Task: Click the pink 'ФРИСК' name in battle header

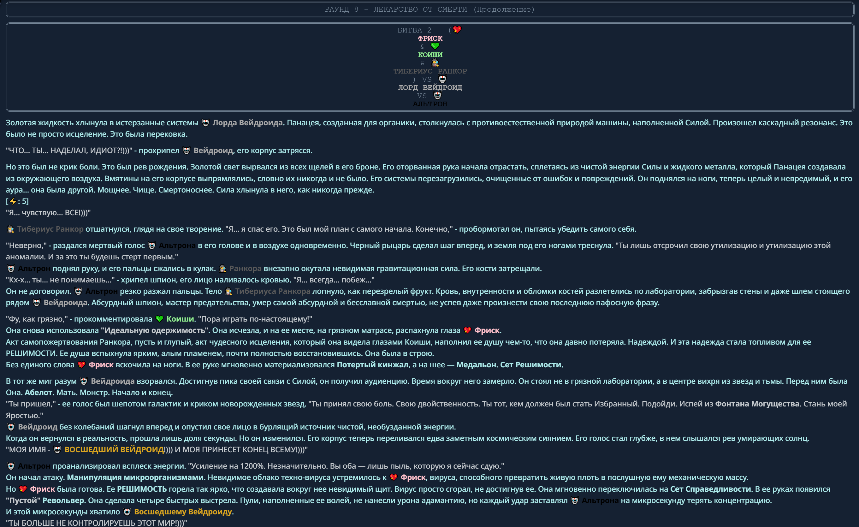Action: [430, 38]
